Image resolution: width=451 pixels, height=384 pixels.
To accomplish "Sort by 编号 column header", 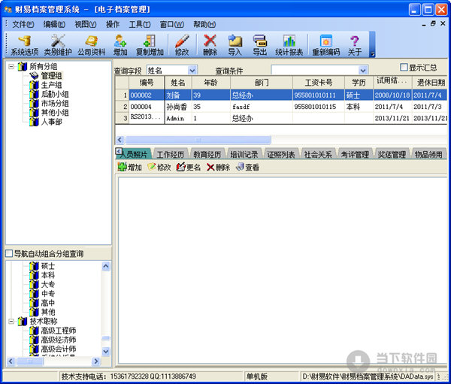I will click(x=147, y=83).
